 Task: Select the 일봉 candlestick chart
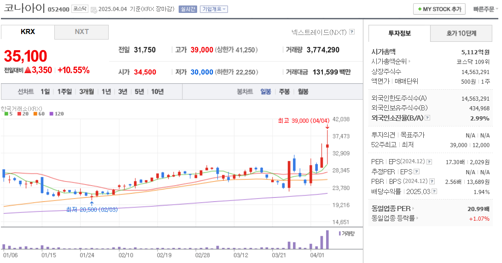pyautogui.click(x=266, y=91)
